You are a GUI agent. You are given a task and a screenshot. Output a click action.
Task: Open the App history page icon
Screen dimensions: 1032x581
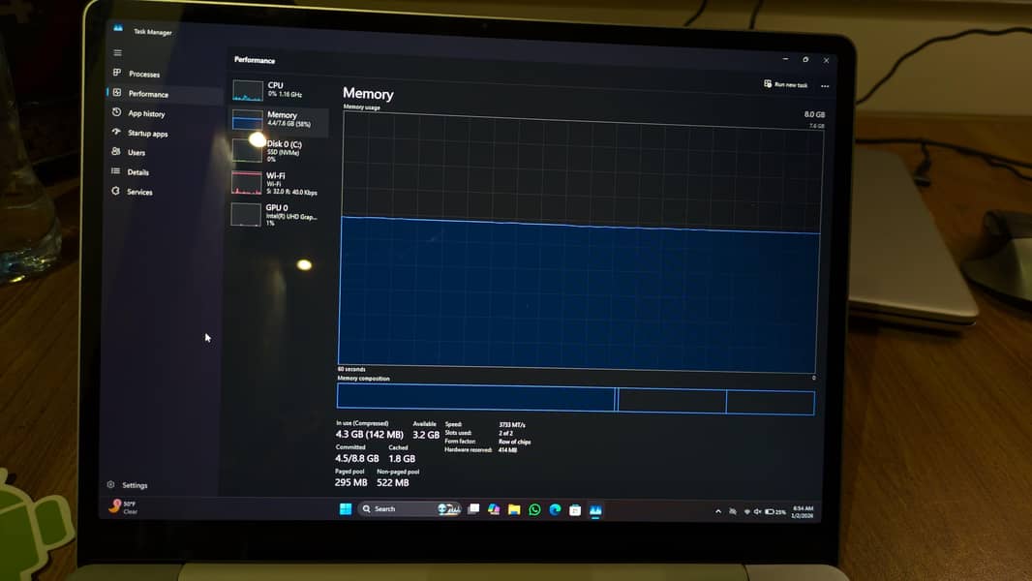click(117, 113)
